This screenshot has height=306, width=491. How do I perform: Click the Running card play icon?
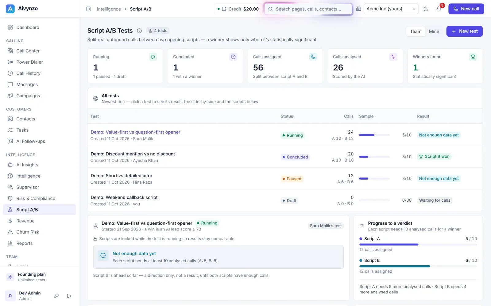[153, 57]
